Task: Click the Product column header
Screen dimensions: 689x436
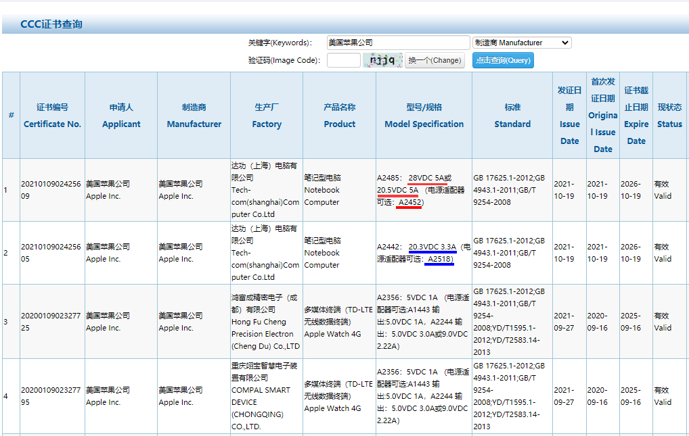Action: [x=339, y=116]
